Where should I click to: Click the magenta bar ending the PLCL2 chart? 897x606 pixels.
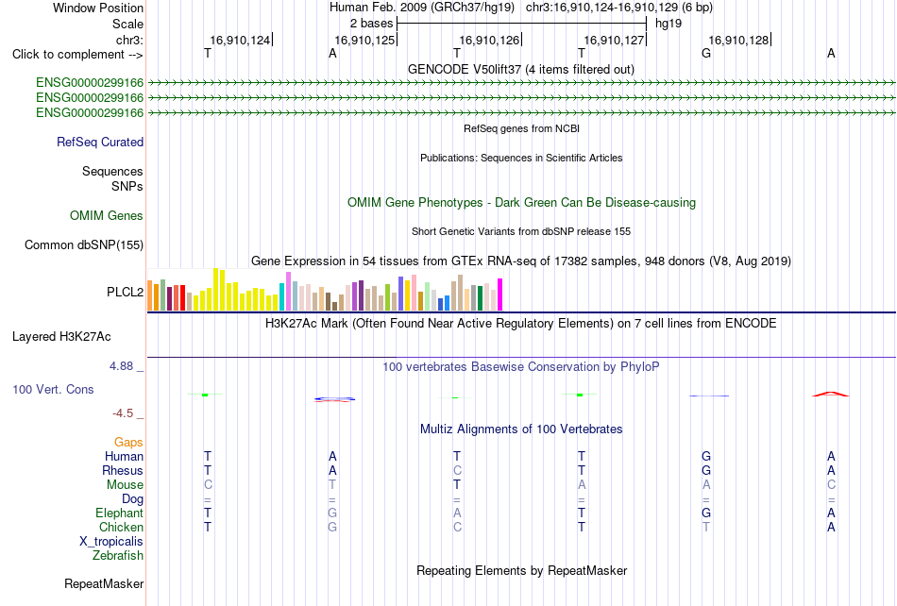[x=500, y=295]
